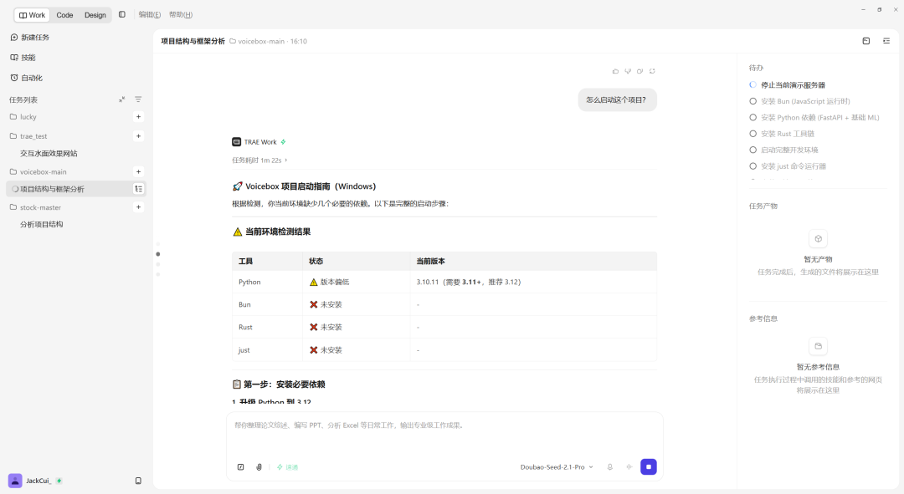Viewport: 904px width, 494px height.
Task: Collapse the trae_test folder
Action: click(x=28, y=136)
